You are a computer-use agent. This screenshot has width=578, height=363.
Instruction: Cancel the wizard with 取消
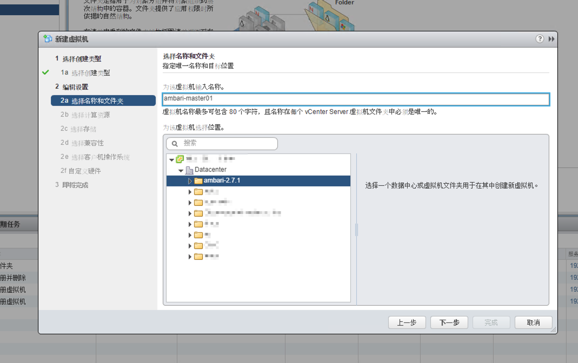[x=533, y=322]
